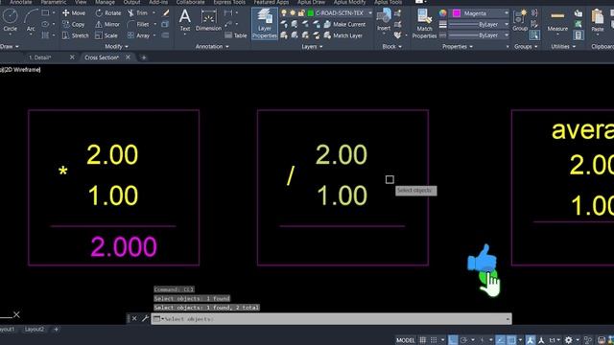Open the Express Tools ribbon tab
Viewport: 614px width, 345px height.
[x=229, y=2]
